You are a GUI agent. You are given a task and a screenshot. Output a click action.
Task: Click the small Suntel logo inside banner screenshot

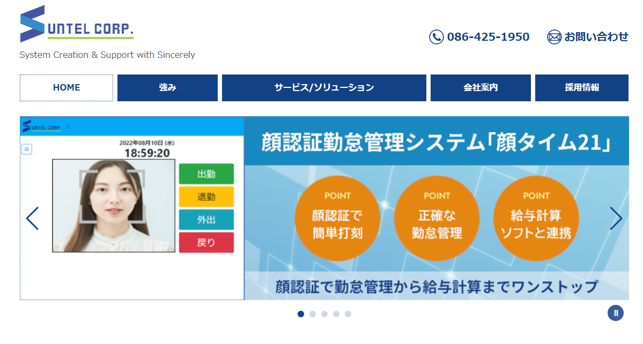42,126
